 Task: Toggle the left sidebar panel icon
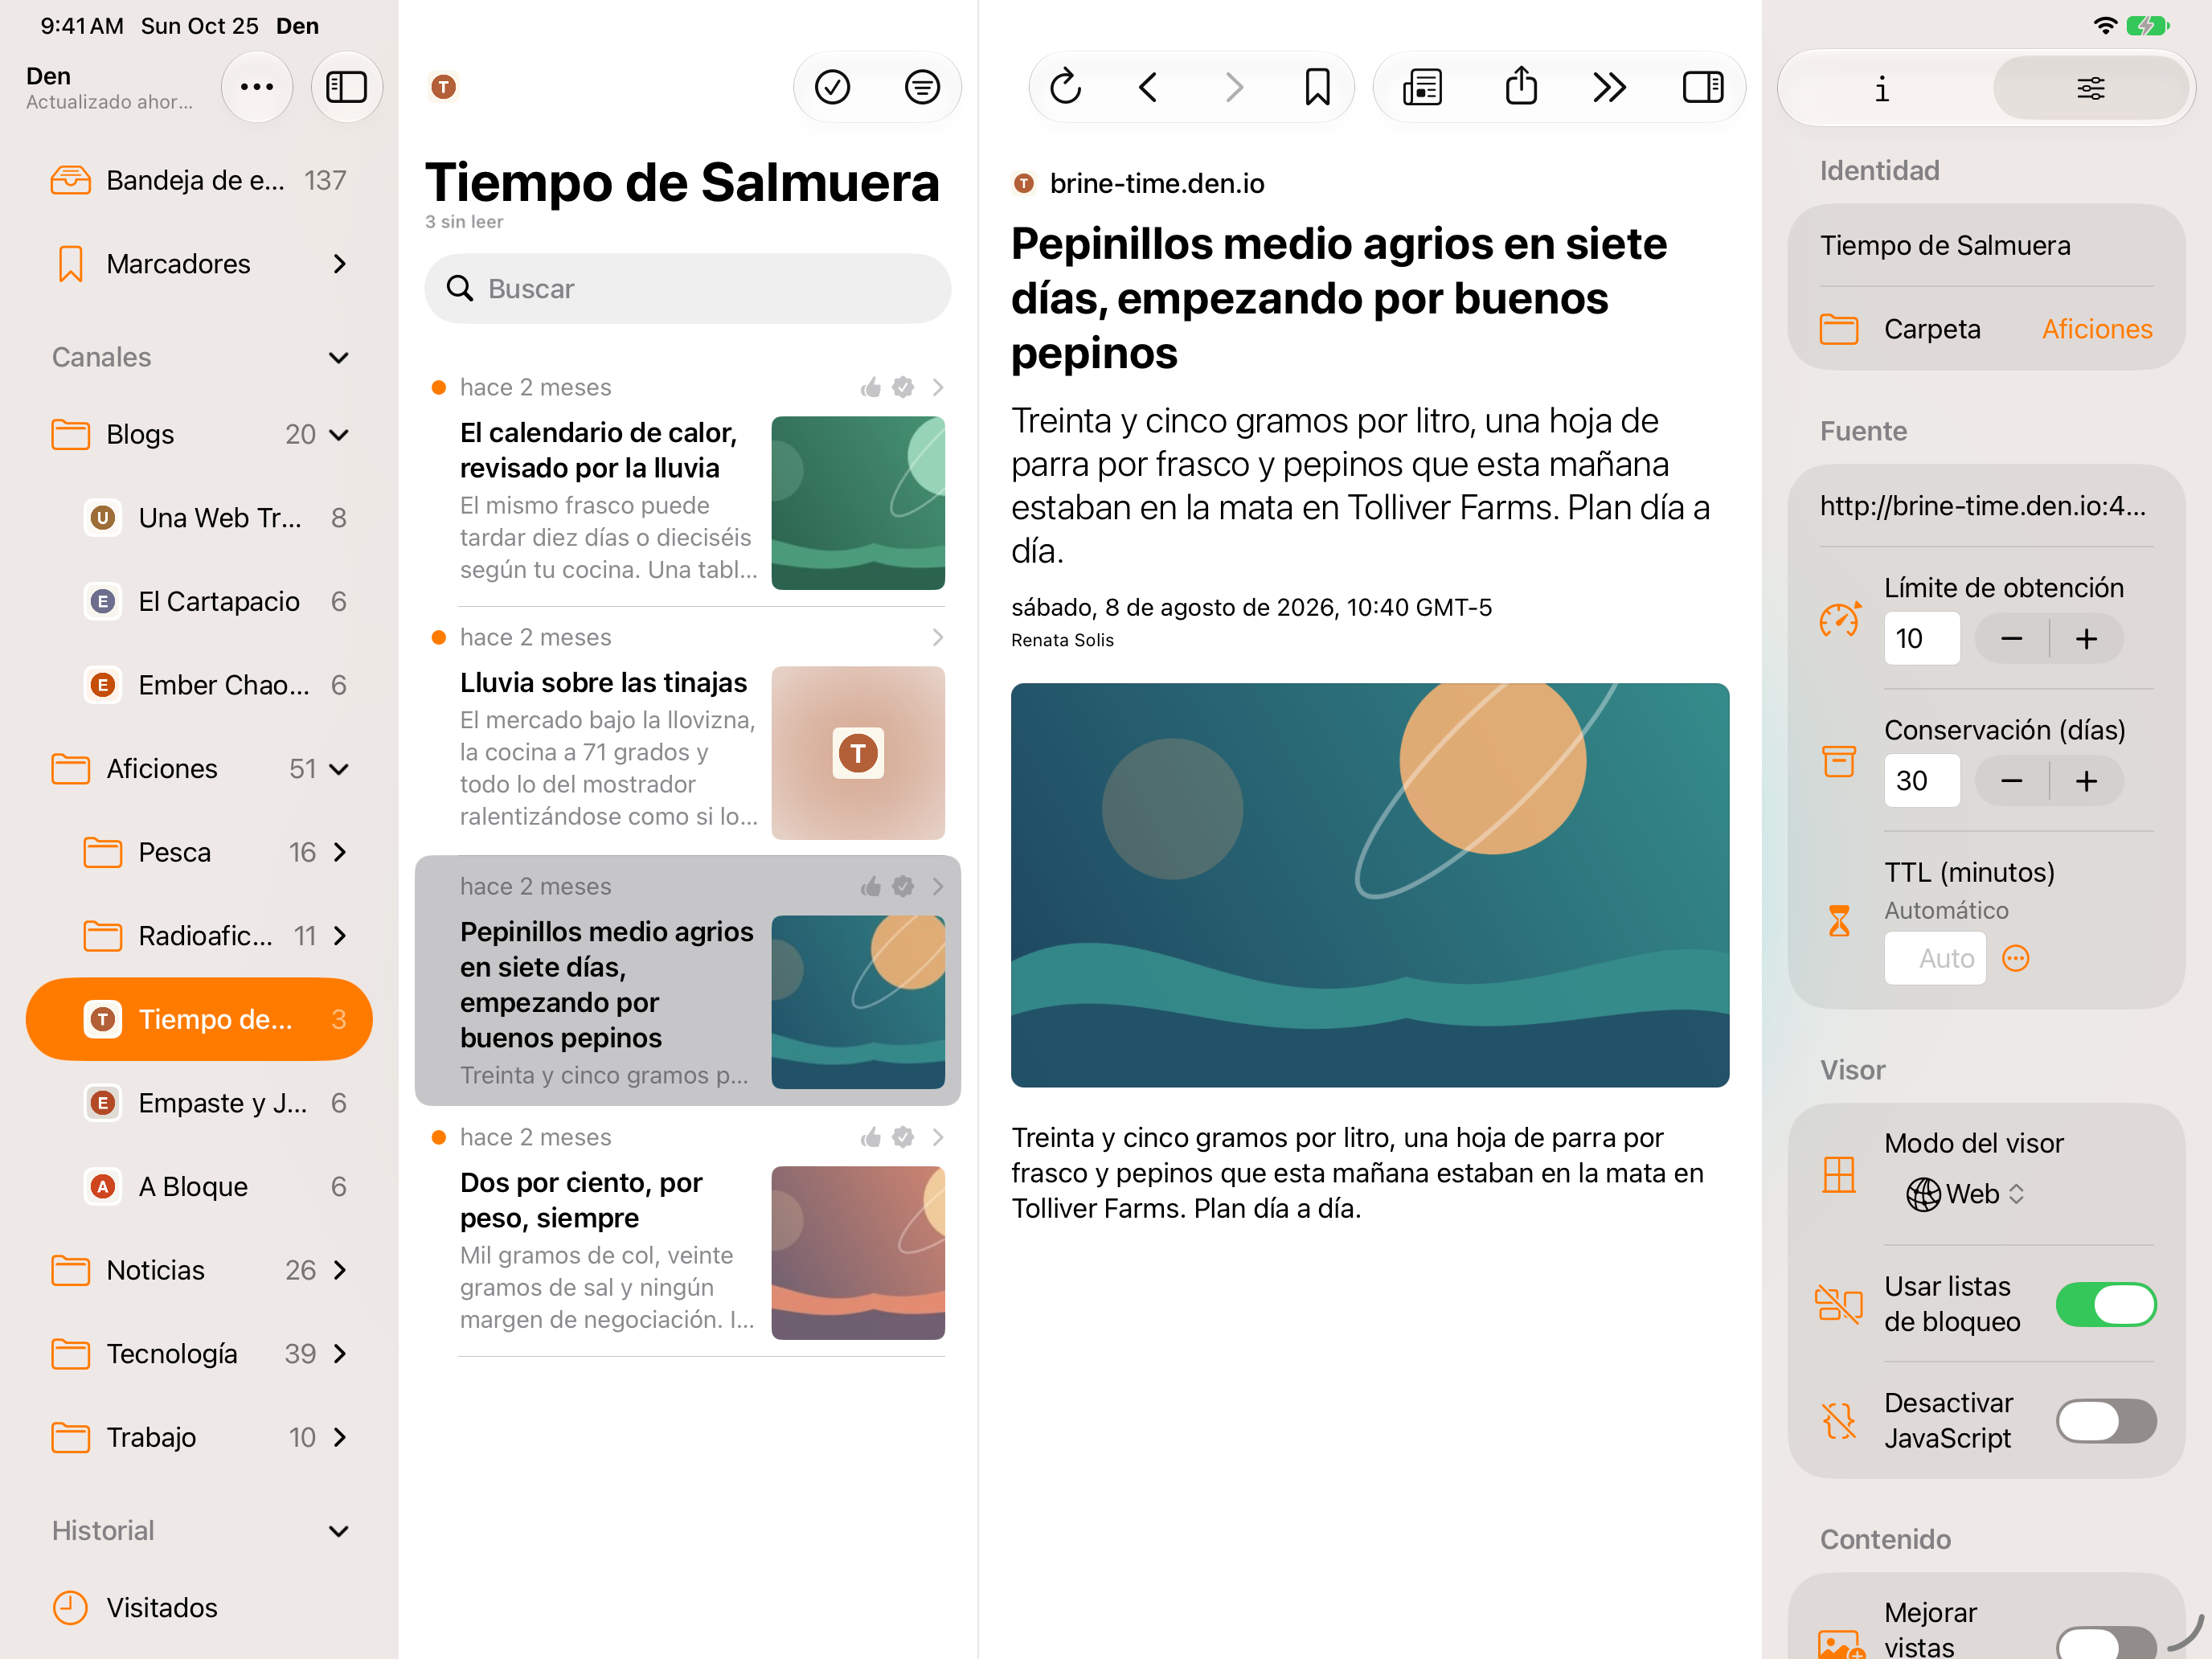point(346,87)
